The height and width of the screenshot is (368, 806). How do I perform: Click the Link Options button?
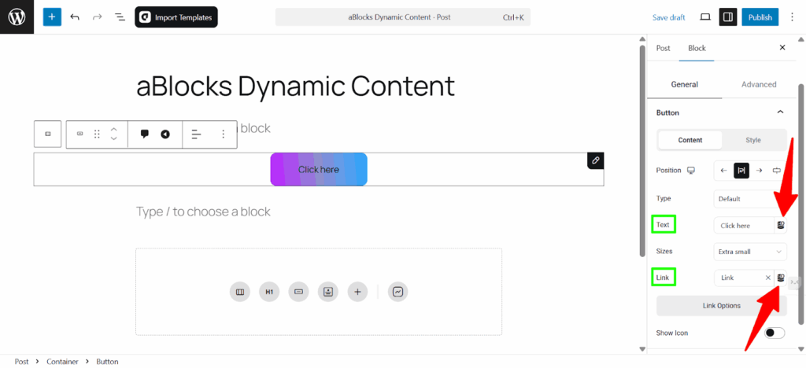(x=722, y=306)
